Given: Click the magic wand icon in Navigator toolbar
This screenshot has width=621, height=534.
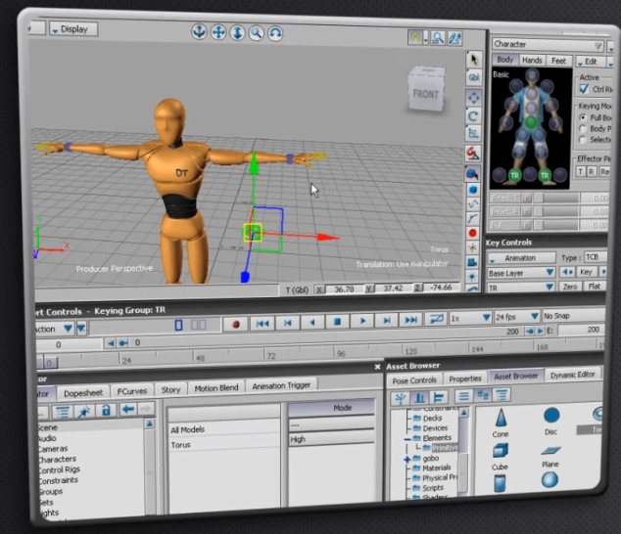Looking at the screenshot, I should pos(84,412).
